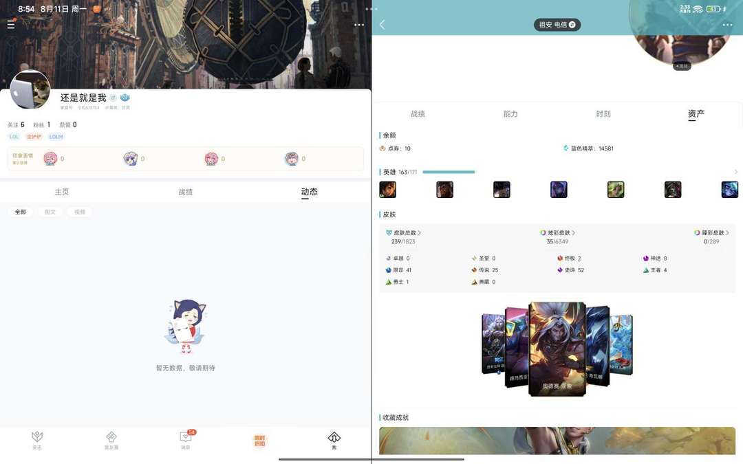Expand 皮肤总数 skin total
743x464 pixels.
click(x=404, y=233)
